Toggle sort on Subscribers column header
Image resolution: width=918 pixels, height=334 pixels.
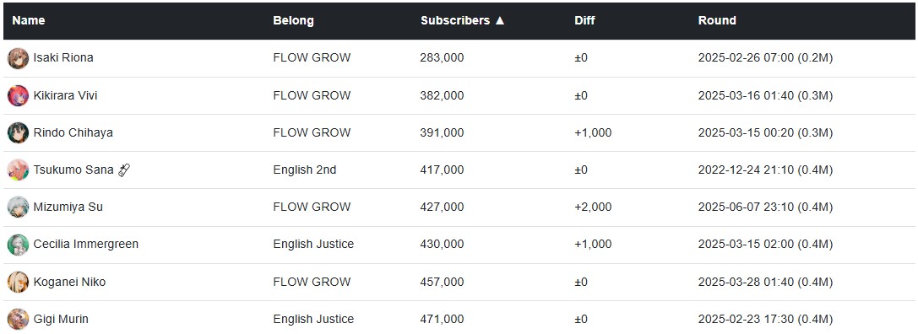pos(462,20)
